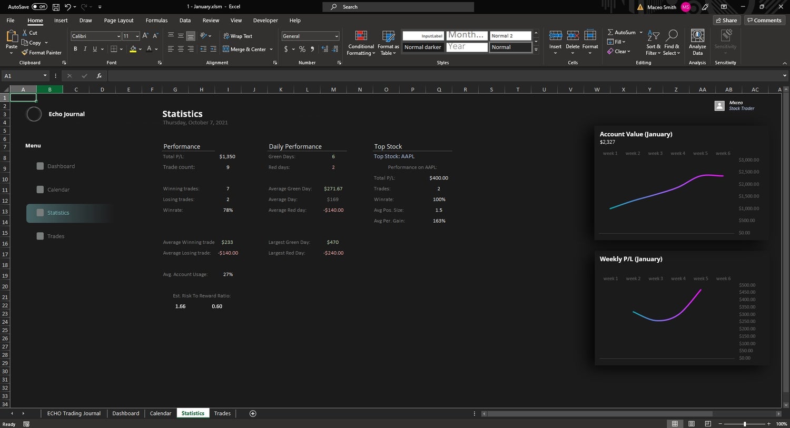Expand the General number format dropdown

(x=337, y=36)
